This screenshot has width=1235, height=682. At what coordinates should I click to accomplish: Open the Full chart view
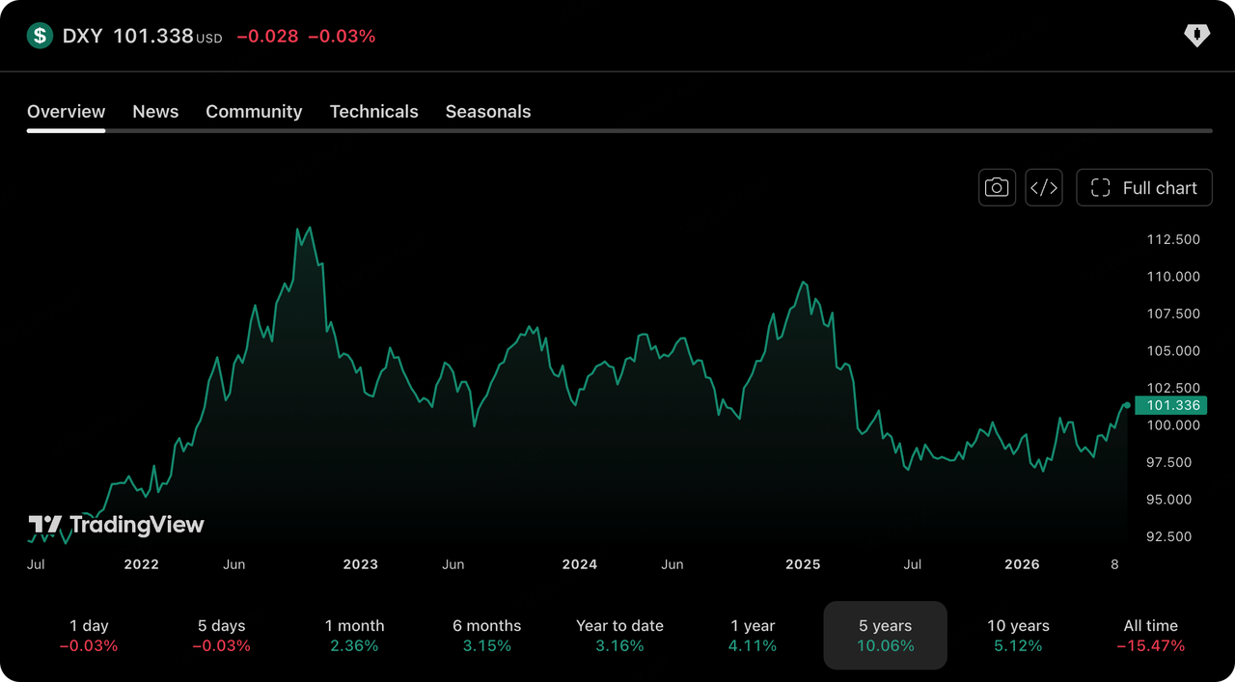tap(1144, 187)
